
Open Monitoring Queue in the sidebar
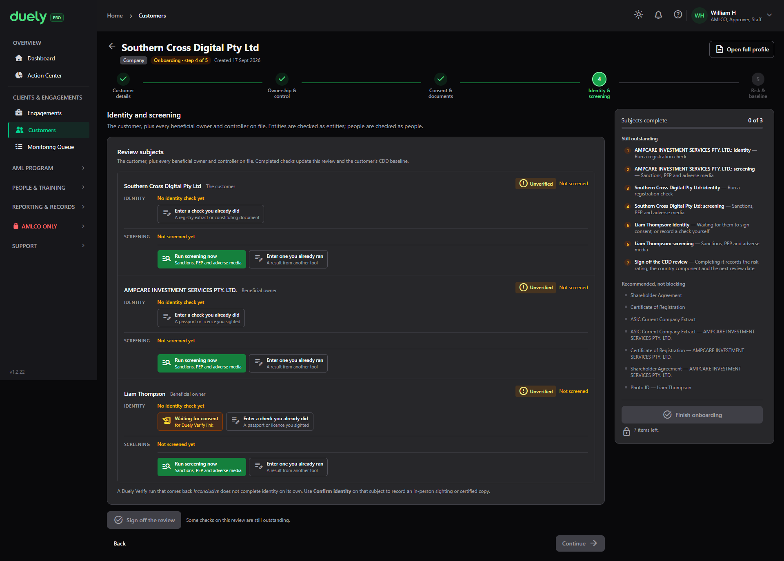point(49,147)
